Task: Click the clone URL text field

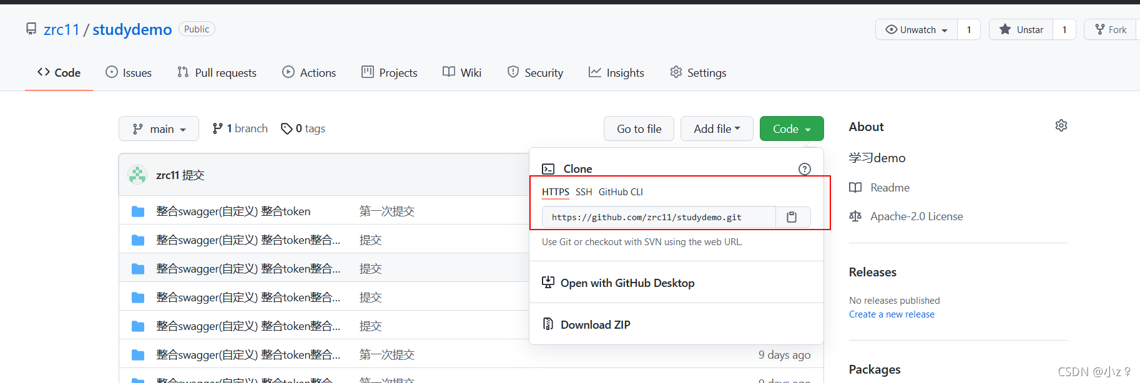Action: (x=659, y=217)
